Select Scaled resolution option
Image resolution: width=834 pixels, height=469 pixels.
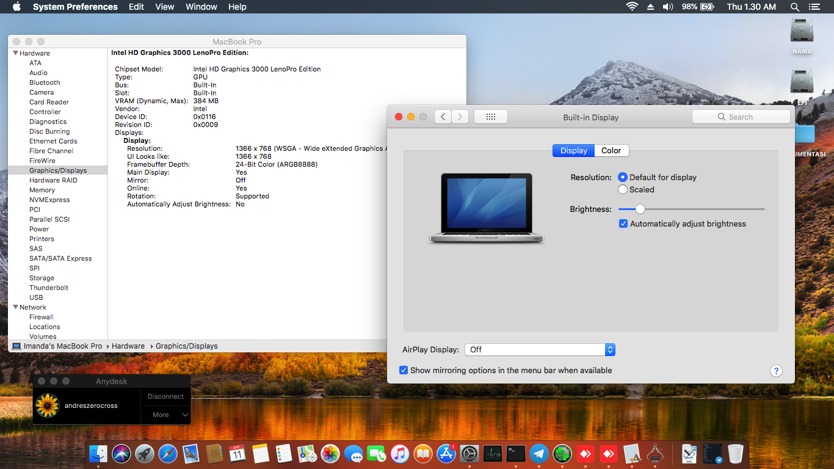(623, 189)
